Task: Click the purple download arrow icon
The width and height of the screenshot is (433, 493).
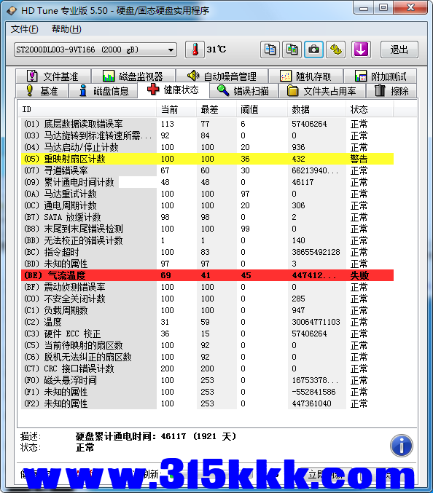Action: pyautogui.click(x=361, y=50)
